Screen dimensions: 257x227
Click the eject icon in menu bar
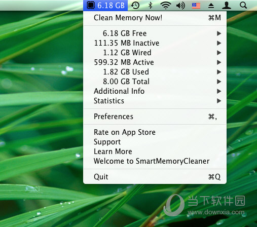[x=211, y=6]
